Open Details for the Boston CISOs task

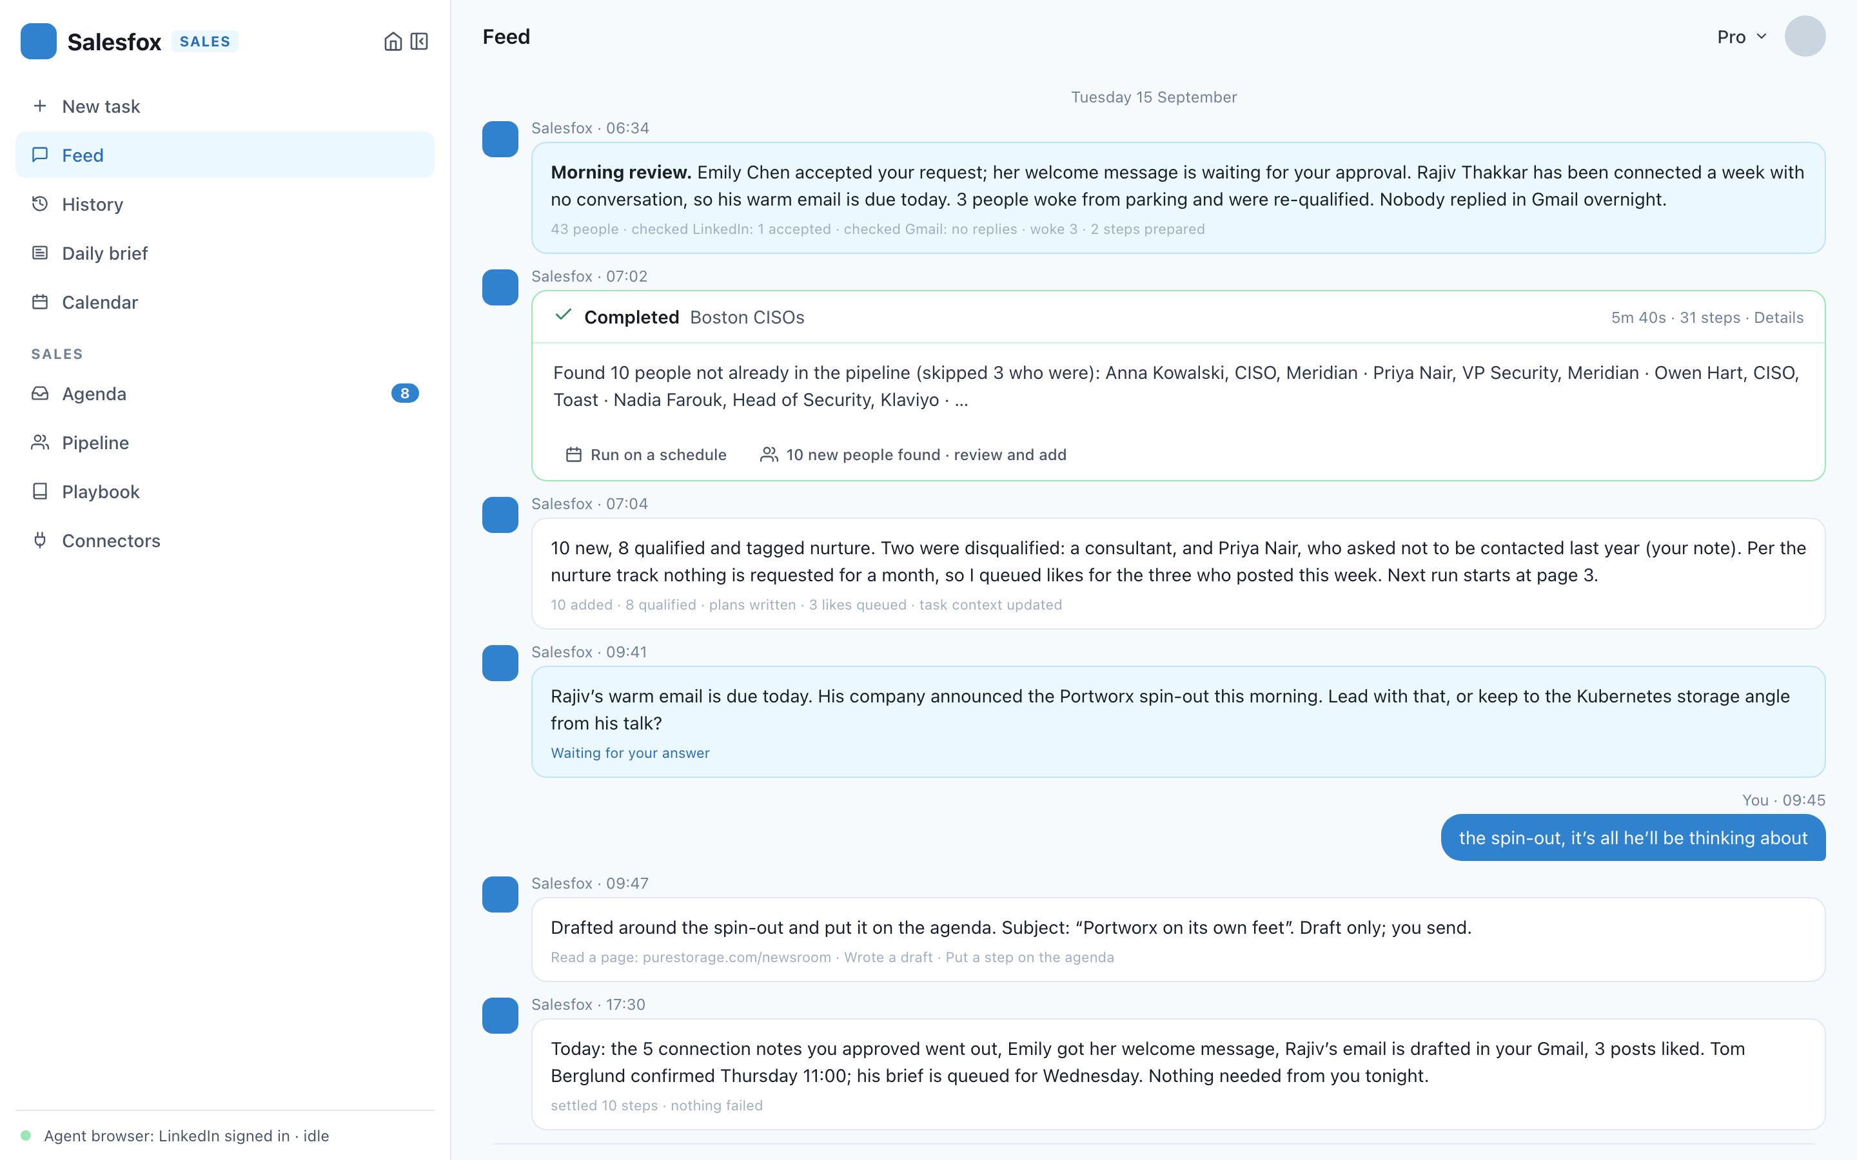[1779, 318]
